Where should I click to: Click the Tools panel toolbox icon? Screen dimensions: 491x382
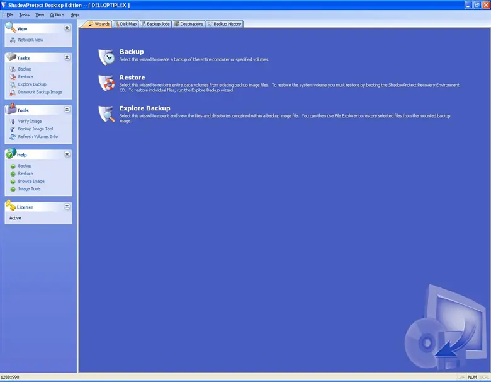pos(11,108)
